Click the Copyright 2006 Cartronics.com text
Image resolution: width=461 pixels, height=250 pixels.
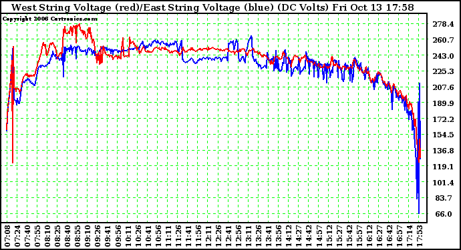pos(49,19)
